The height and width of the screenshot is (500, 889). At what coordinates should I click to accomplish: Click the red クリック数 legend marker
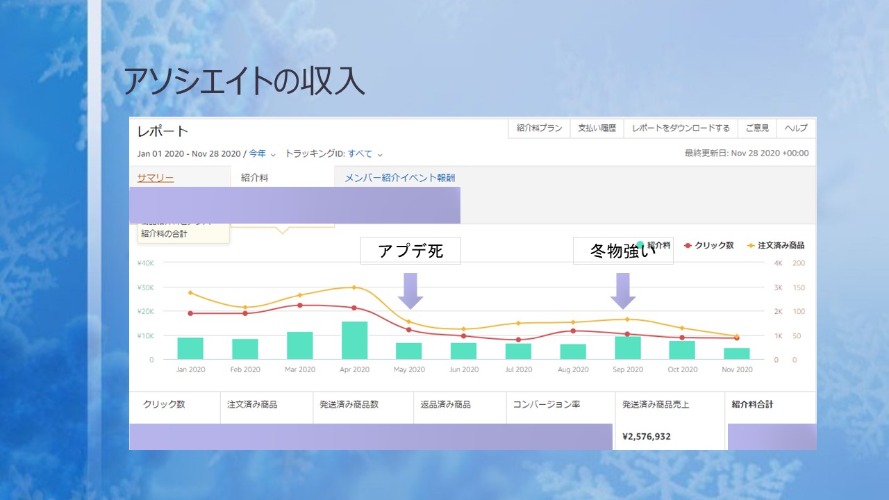(688, 246)
